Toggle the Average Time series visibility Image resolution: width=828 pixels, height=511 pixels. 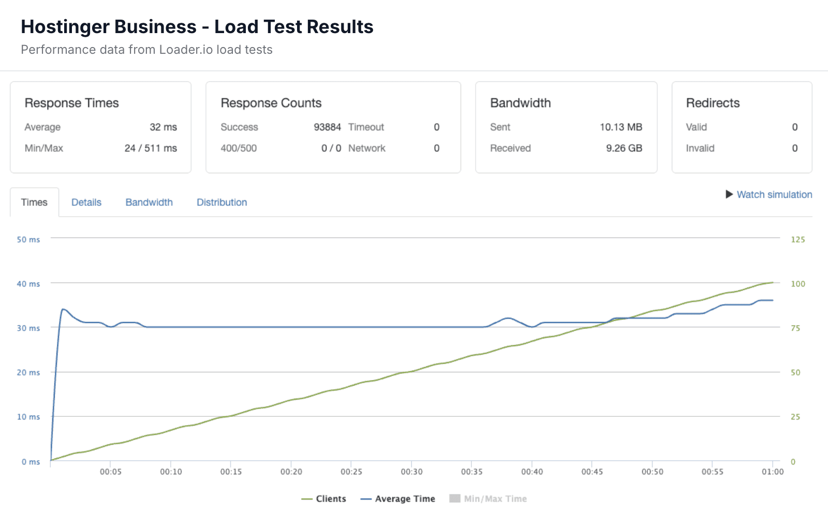click(x=405, y=499)
